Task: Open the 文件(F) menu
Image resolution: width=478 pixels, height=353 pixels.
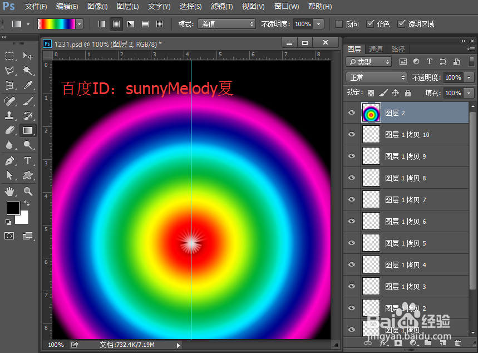Action: (36, 7)
